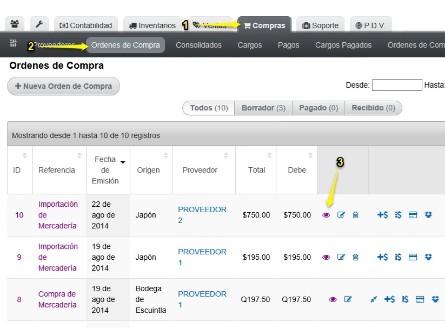Open the credit card payment icon for order 8

tap(420, 299)
